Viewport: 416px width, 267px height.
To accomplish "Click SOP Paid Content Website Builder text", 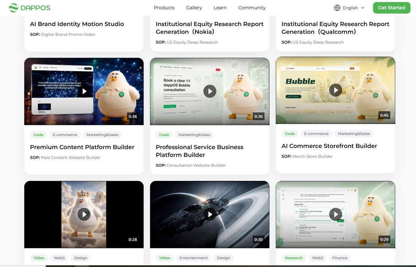I will tap(65, 158).
